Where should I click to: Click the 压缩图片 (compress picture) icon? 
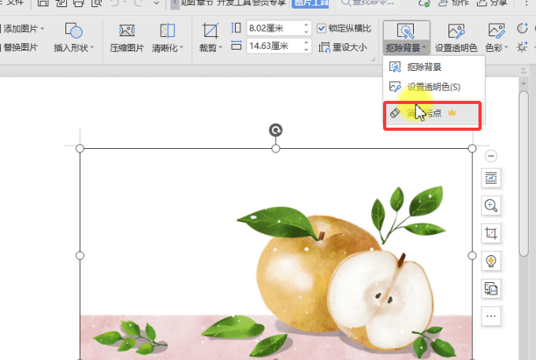point(126,32)
